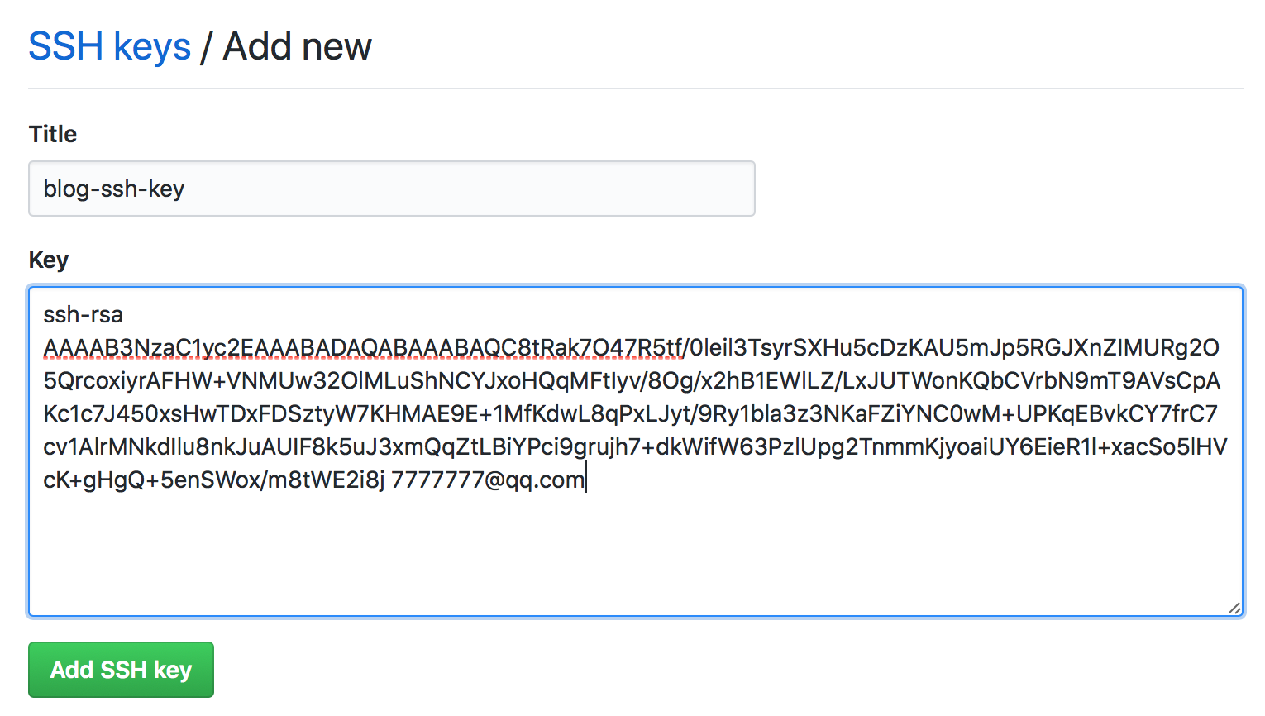Open the SSH keys breadcrumb link
Viewport: 1265px width, 716px height.
click(x=109, y=46)
